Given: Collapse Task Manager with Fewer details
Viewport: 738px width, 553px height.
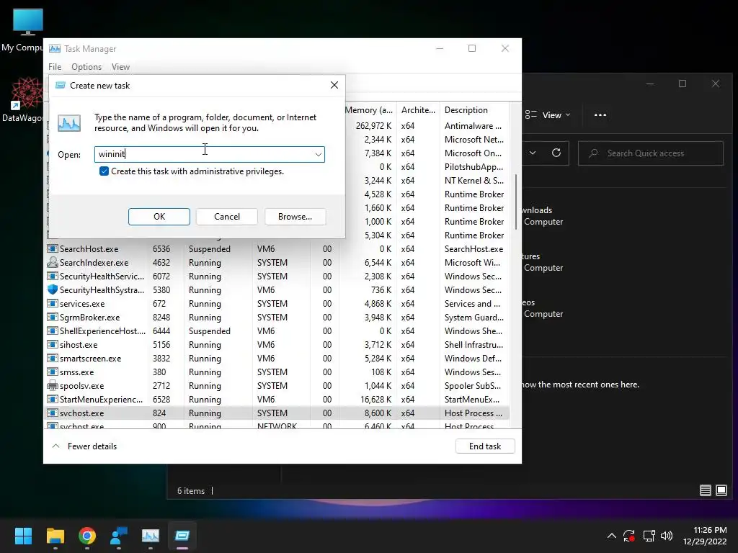Looking at the screenshot, I should (84, 446).
